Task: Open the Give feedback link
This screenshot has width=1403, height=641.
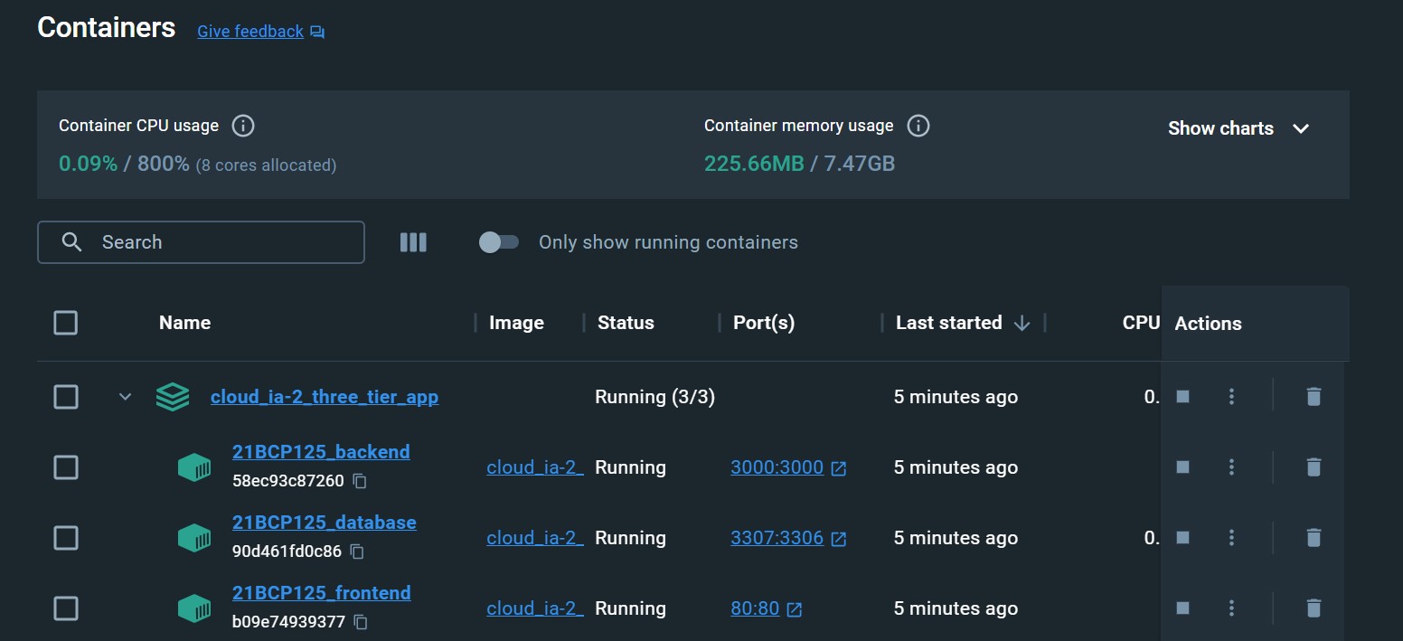Action: 250,31
